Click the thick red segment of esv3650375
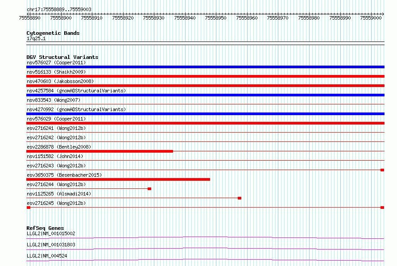Viewport: 397px width, 266px height. [x=118, y=179]
